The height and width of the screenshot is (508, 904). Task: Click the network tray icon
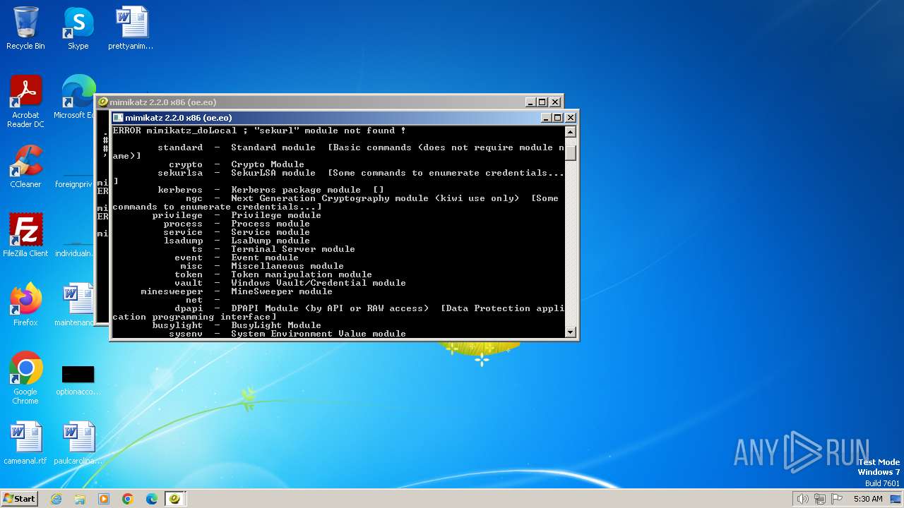pos(820,499)
